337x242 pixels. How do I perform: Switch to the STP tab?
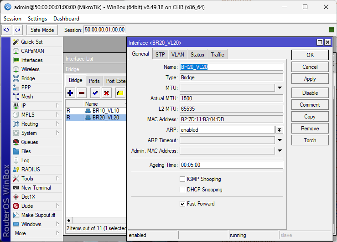click(x=160, y=55)
